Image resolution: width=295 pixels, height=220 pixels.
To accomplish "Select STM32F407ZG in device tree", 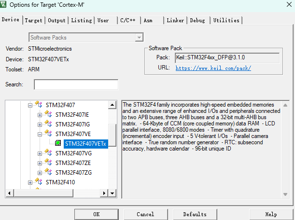I will (73, 172).
